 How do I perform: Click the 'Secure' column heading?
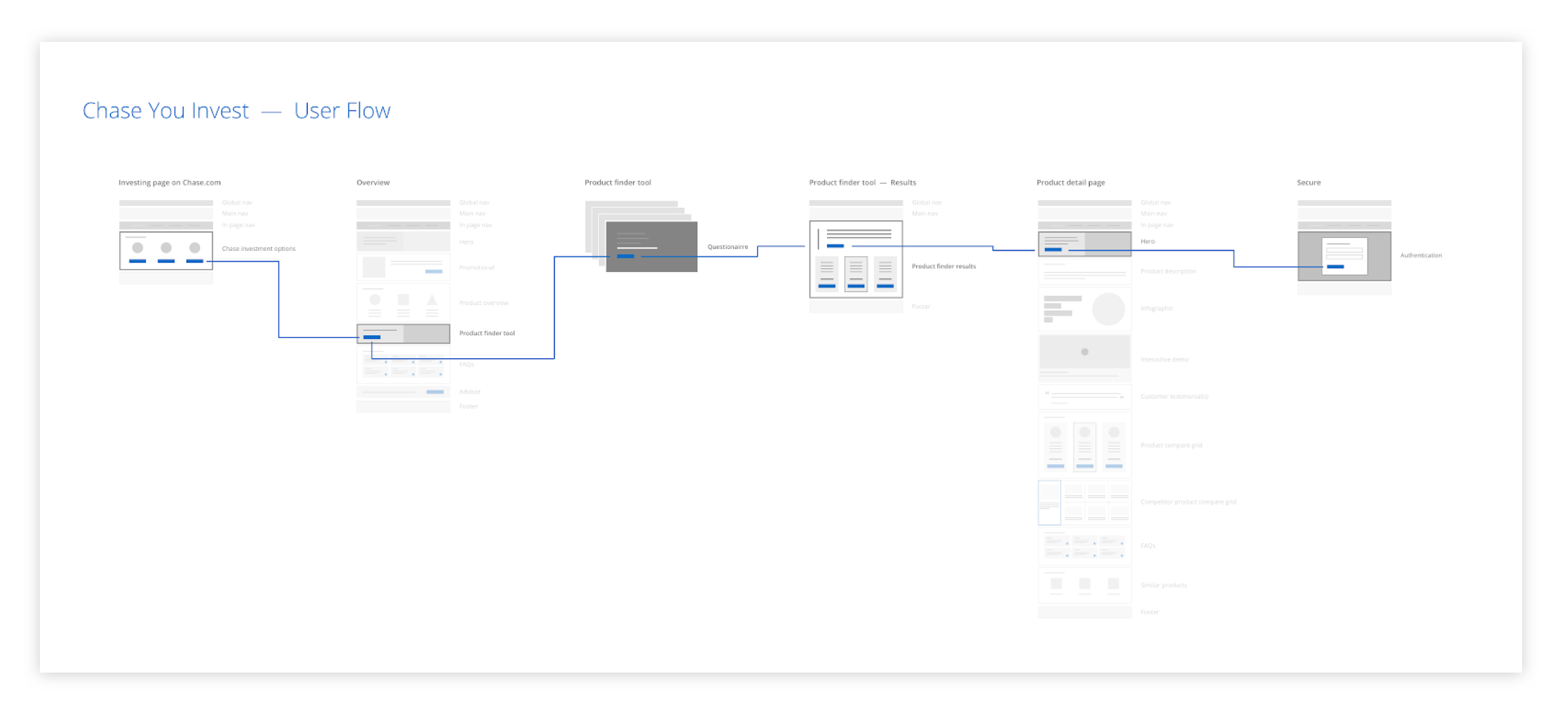(x=1308, y=182)
